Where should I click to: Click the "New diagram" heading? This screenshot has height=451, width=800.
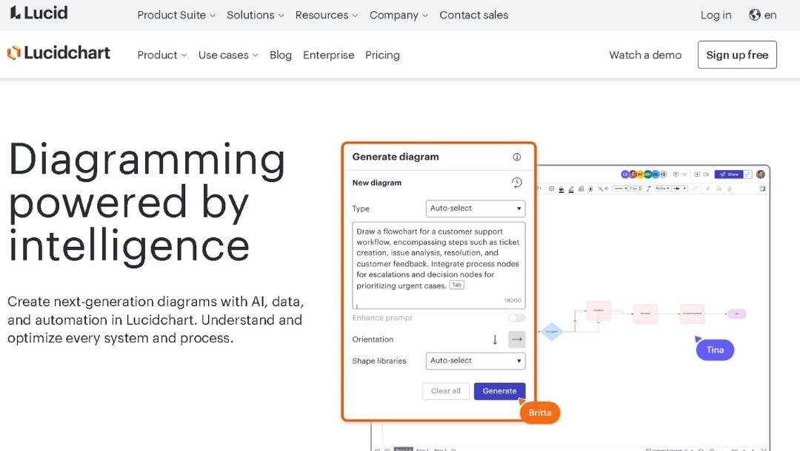(x=376, y=183)
